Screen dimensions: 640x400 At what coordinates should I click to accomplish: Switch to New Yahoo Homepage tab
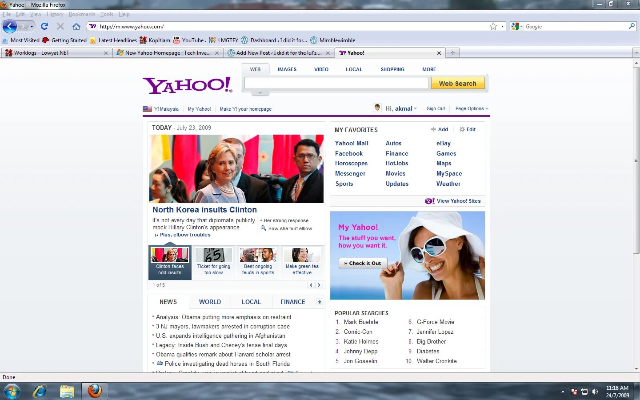pyautogui.click(x=168, y=53)
